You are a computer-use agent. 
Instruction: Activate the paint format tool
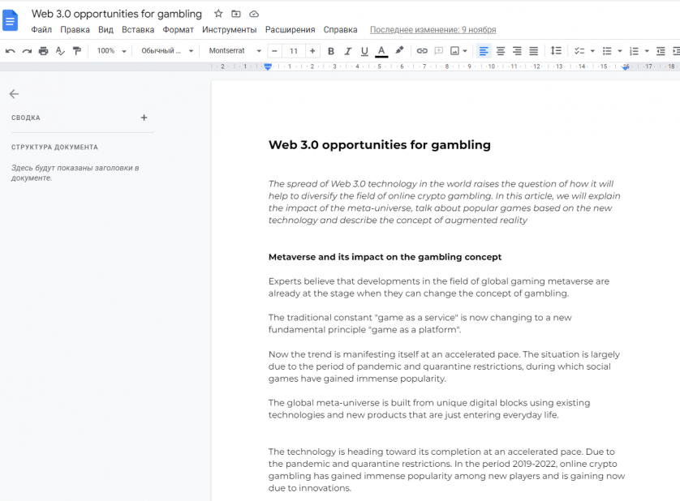[x=77, y=51]
